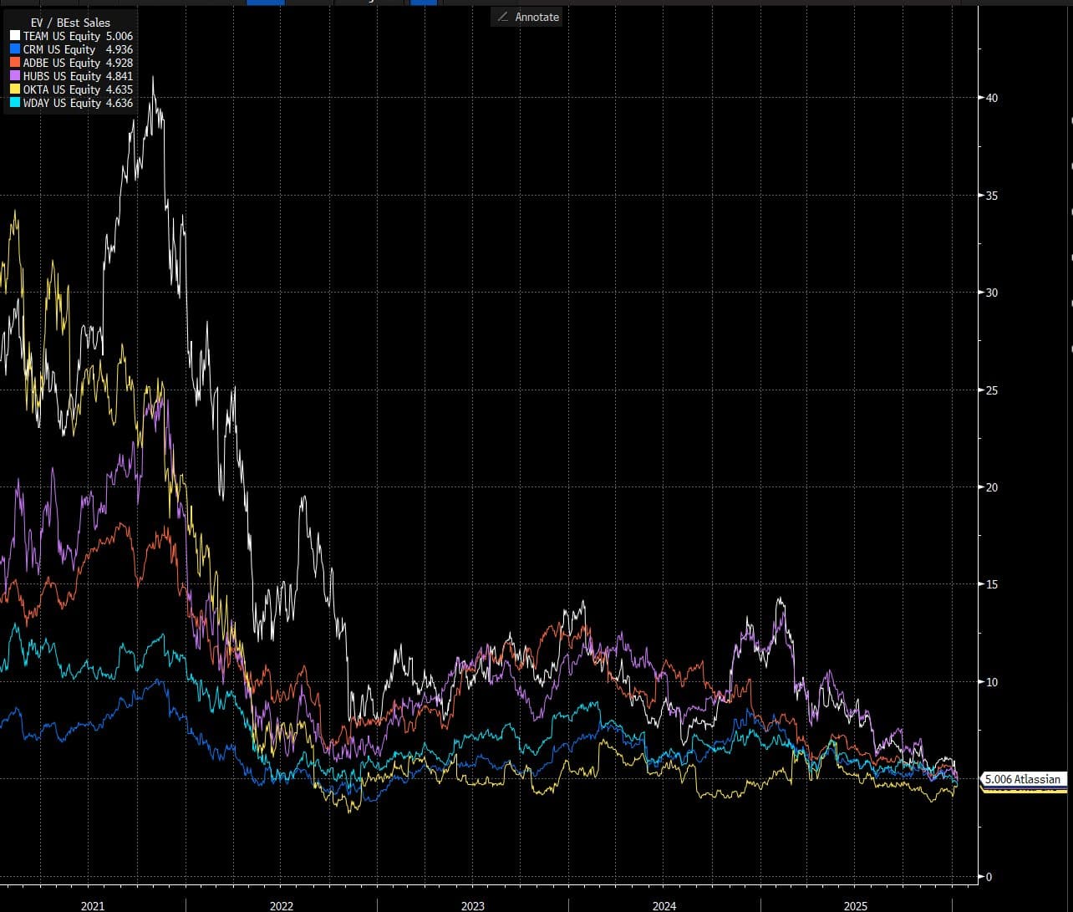1073x912 pixels.
Task: Click the 2024 label on time axis
Action: (x=664, y=906)
